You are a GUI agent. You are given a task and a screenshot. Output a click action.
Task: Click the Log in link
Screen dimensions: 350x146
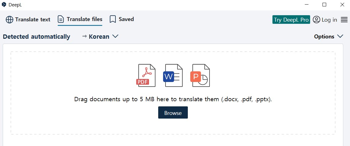coord(329,20)
